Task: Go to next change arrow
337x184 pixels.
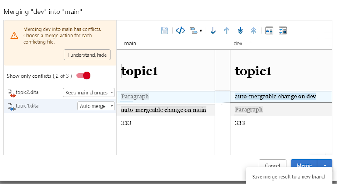Action: (213, 31)
